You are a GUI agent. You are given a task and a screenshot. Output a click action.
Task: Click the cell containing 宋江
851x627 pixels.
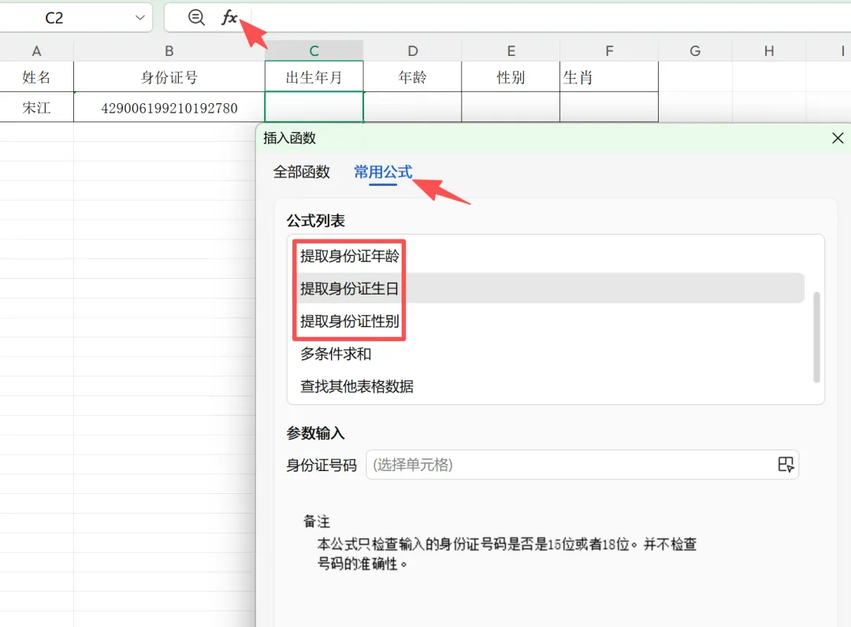tap(36, 107)
